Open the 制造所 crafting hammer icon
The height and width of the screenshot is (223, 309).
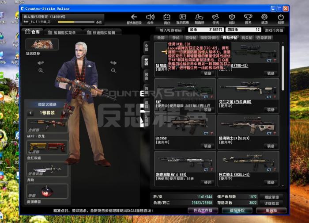199,19
